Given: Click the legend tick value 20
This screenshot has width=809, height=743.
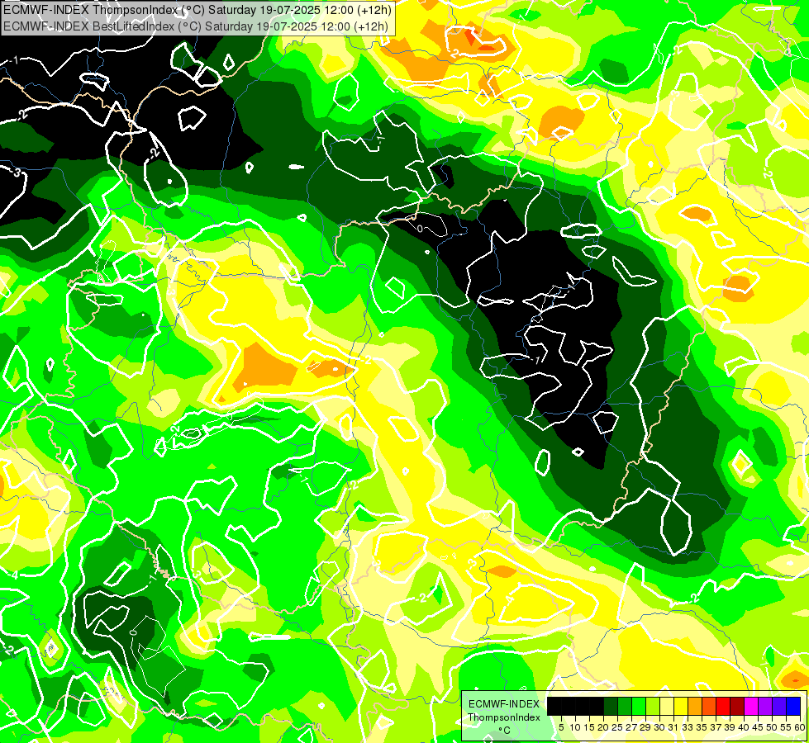Looking at the screenshot, I should pyautogui.click(x=603, y=727).
